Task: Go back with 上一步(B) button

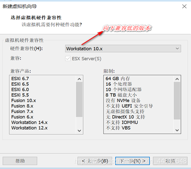Action: [95, 161]
